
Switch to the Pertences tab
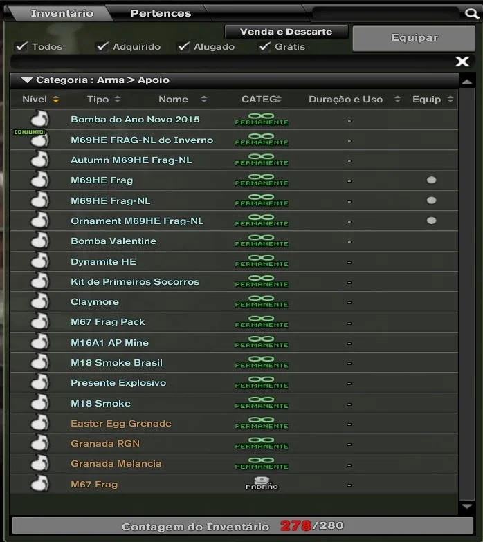pyautogui.click(x=161, y=13)
